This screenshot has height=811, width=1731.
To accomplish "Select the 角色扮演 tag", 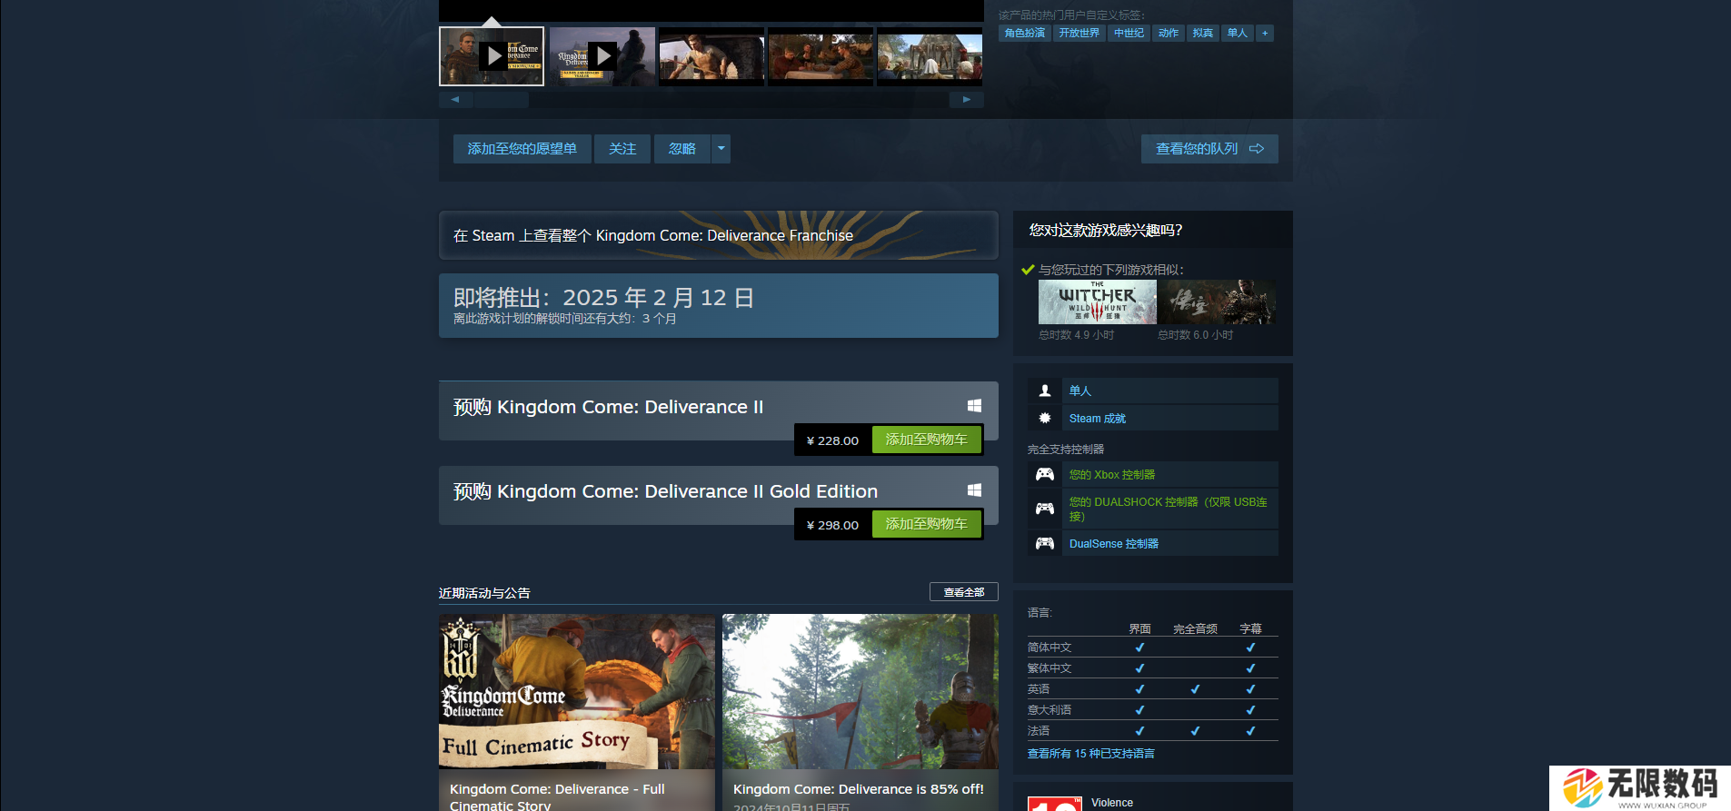I will point(1024,34).
